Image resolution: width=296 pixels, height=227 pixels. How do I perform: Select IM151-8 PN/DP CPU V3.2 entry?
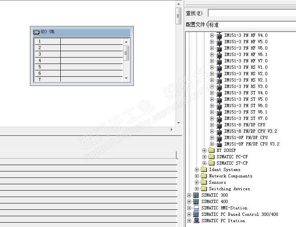(x=250, y=131)
